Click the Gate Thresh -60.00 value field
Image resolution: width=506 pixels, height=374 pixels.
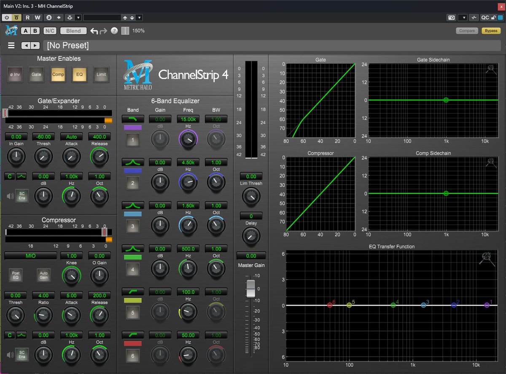click(x=44, y=137)
